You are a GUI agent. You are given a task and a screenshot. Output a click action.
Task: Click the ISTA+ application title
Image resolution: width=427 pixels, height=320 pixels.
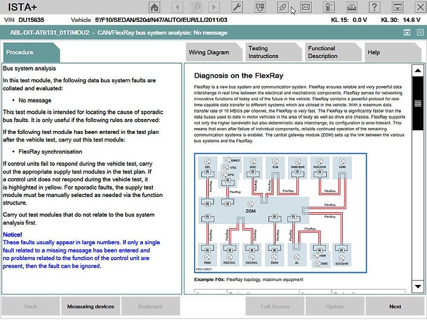point(22,7)
